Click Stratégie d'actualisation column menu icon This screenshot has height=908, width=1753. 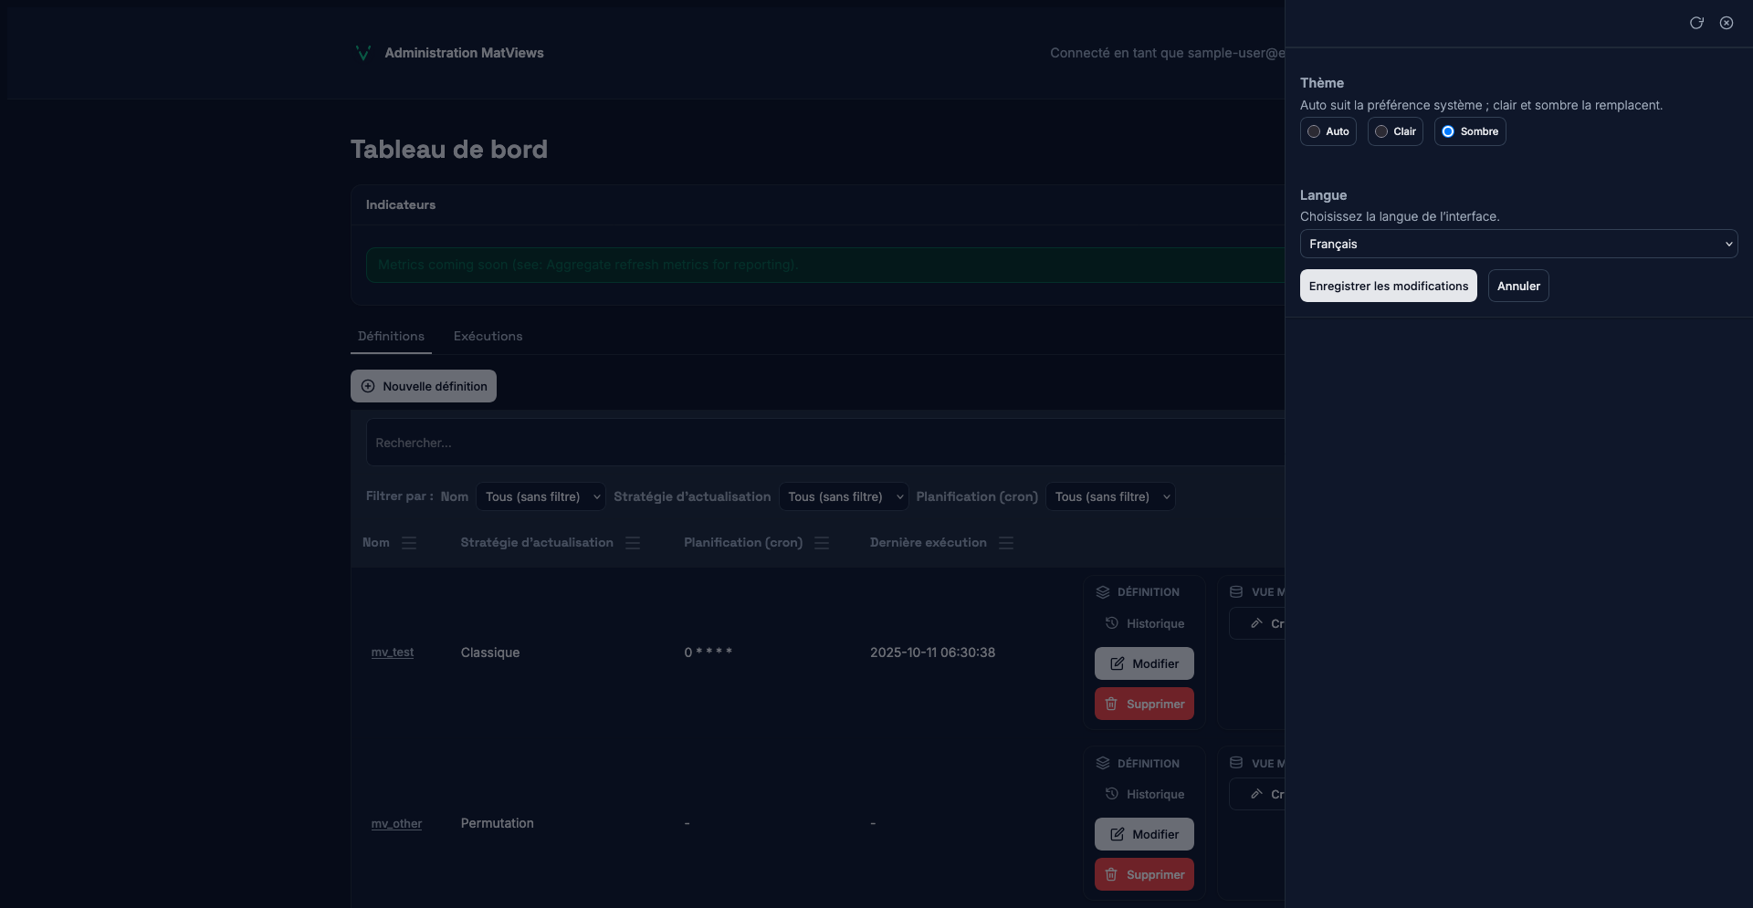pos(633,543)
